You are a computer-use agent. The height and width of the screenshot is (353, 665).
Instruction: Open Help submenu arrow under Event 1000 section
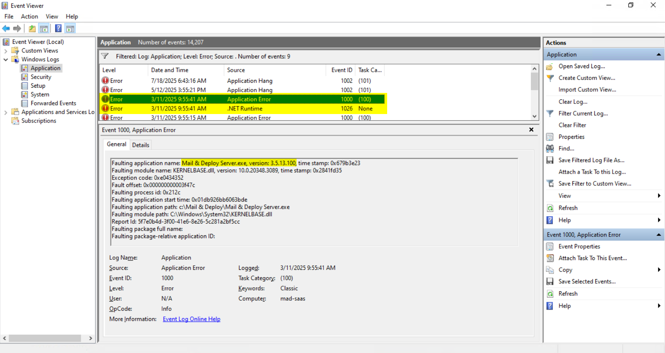(659, 306)
